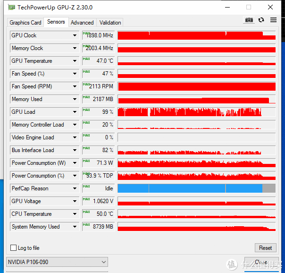Take a screenshot with the camera icon

[x=249, y=20]
